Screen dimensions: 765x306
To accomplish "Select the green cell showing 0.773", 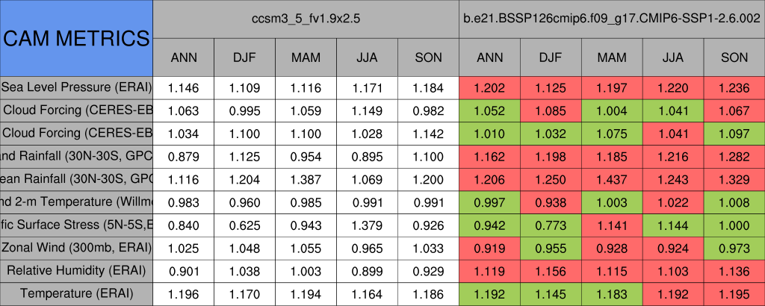I will [551, 225].
